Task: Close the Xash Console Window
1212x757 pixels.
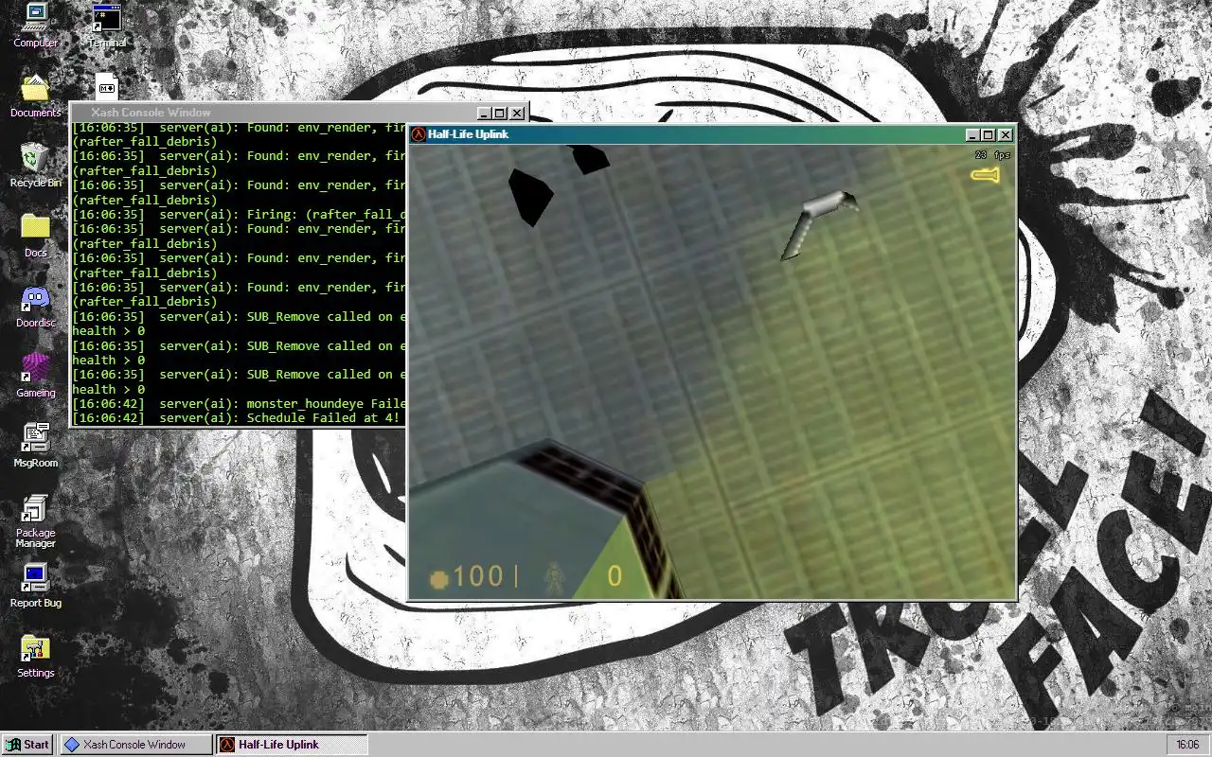Action: point(517,114)
